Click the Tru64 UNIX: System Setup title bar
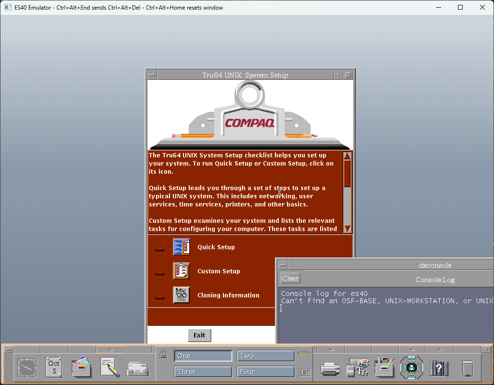The height and width of the screenshot is (385, 494). click(x=245, y=75)
